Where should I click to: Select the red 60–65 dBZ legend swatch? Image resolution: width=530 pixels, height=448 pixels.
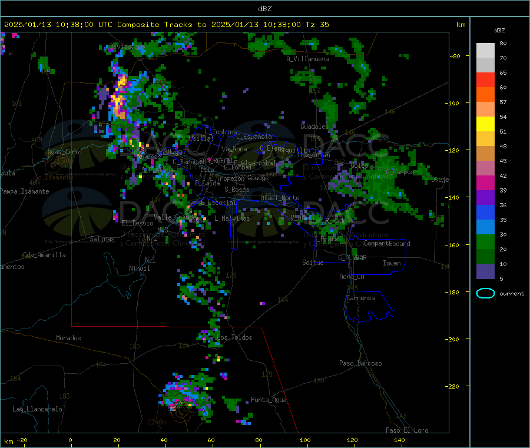485,80
